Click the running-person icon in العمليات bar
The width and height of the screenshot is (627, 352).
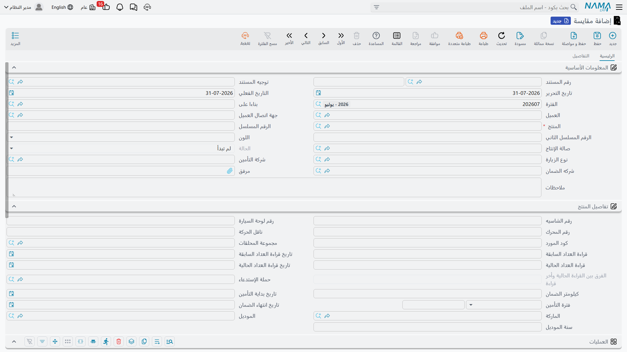pyautogui.click(x=106, y=342)
